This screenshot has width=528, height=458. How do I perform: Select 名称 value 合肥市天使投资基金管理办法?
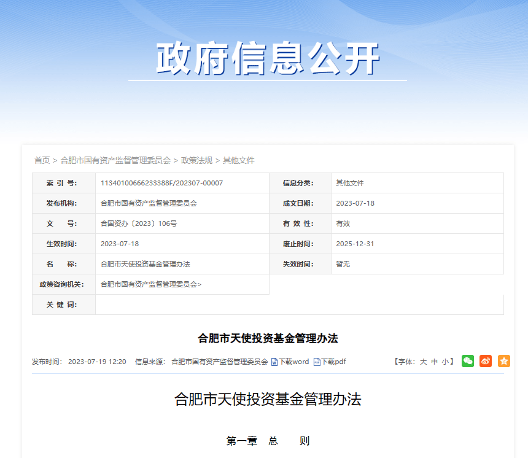(x=145, y=264)
